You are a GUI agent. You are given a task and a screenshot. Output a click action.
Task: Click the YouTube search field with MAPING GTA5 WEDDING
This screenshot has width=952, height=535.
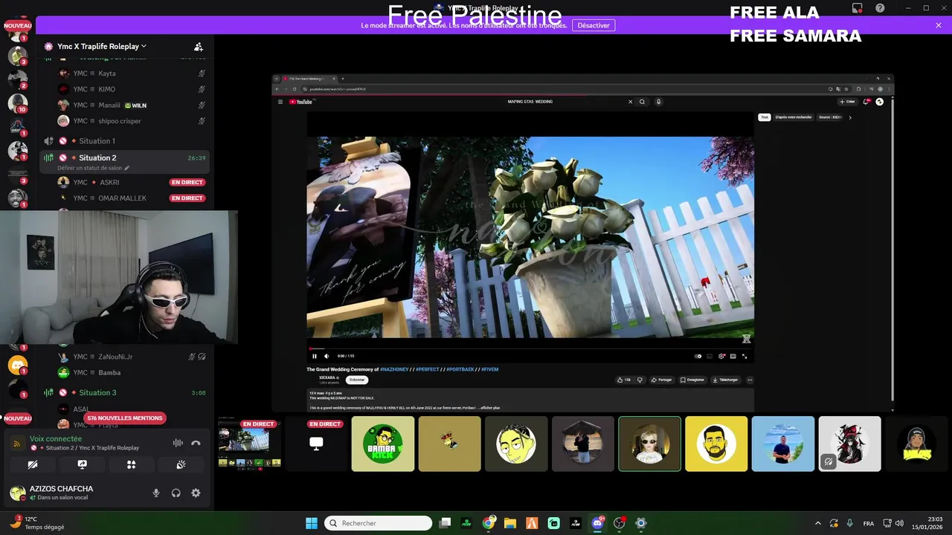point(530,102)
